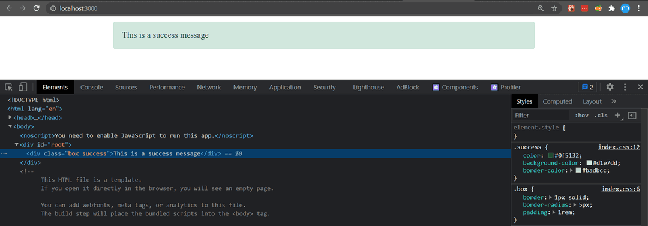Select the noscript element line
648x226 pixels.
pos(136,135)
